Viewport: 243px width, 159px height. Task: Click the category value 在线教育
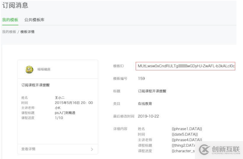(x=145, y=104)
